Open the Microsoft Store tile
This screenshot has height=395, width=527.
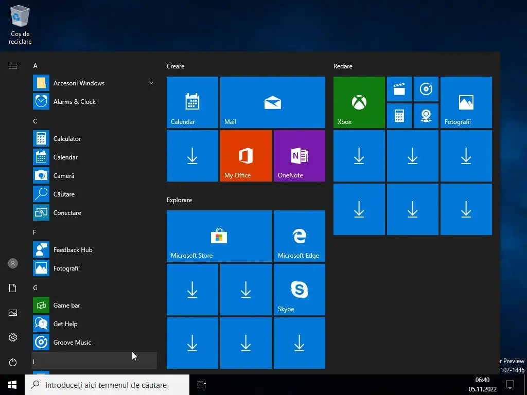tap(219, 236)
